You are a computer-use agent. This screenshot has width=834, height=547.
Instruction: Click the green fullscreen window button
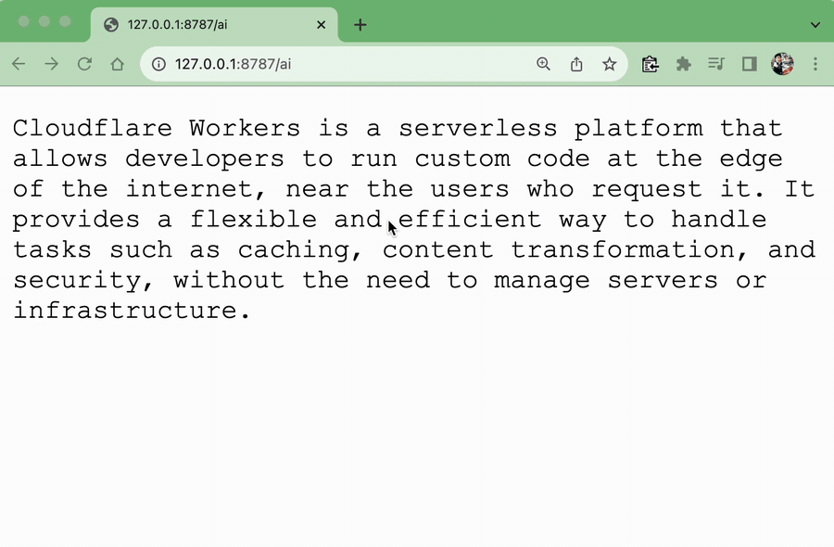(x=65, y=21)
